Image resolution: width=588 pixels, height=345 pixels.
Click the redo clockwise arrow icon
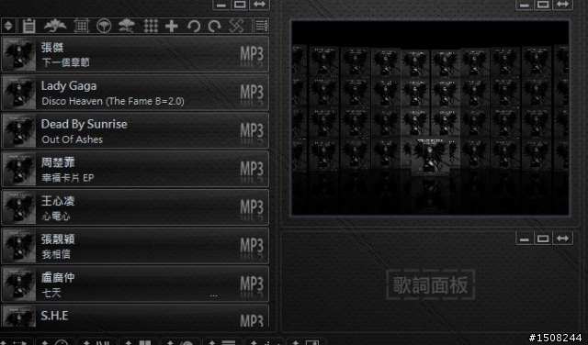tap(215, 26)
